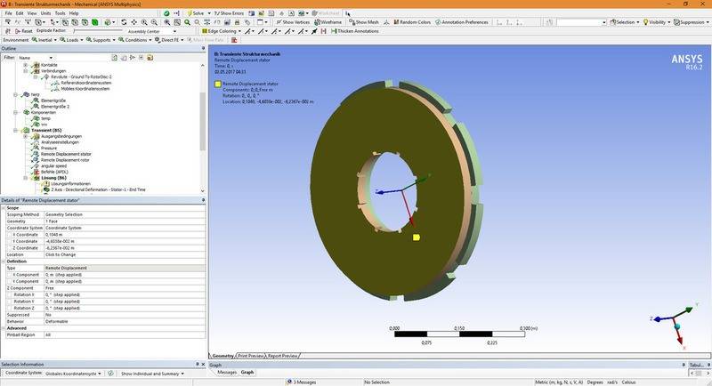Click the Solve lightning icon
This screenshot has height=386, width=712.
click(196, 13)
